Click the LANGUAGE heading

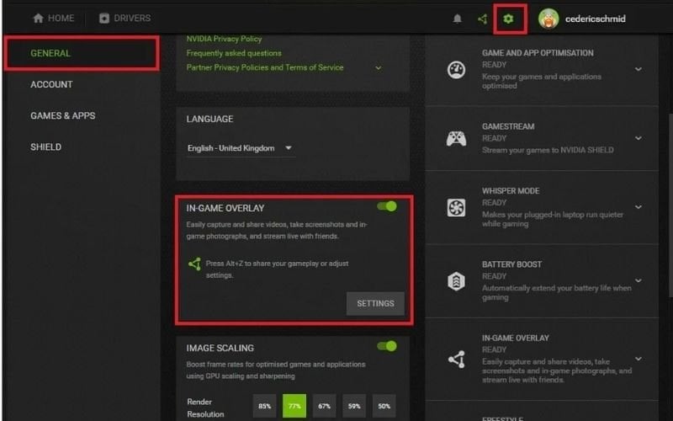tap(209, 120)
